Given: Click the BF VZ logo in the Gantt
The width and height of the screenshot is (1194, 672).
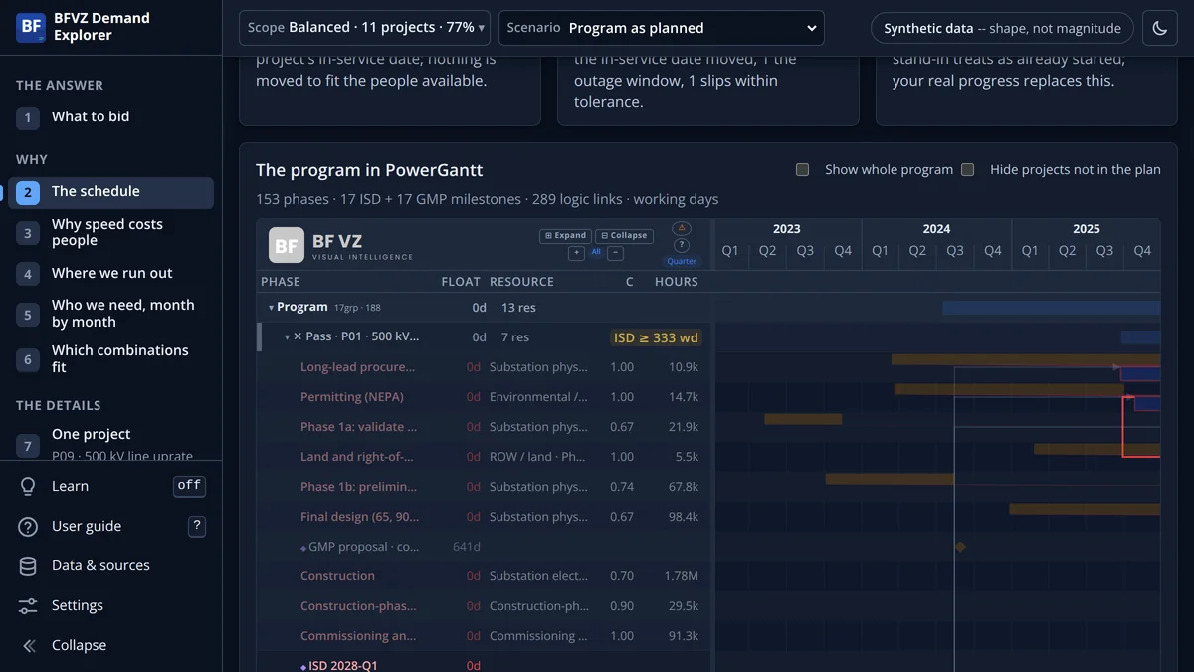Looking at the screenshot, I should (x=287, y=245).
